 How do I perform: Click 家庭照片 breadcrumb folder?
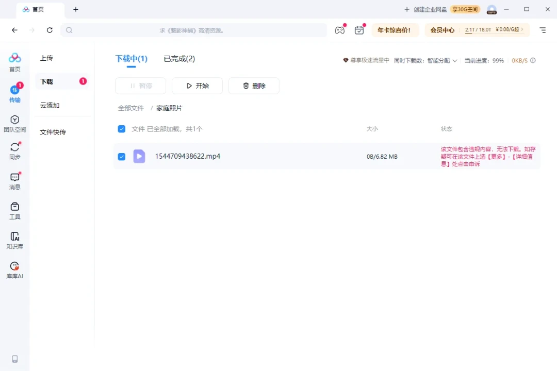pyautogui.click(x=169, y=108)
